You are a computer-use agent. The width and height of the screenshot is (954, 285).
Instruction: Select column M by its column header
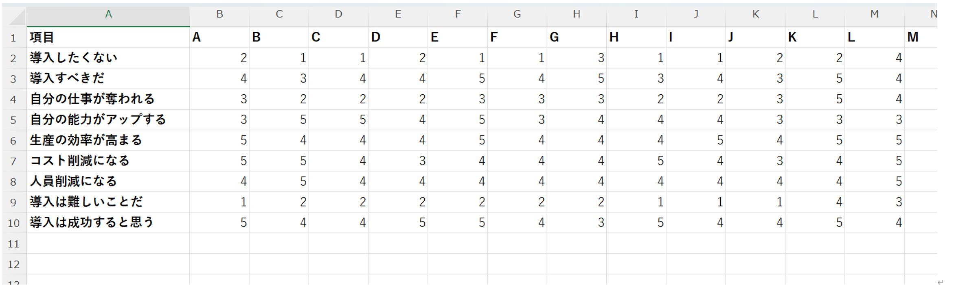coord(874,15)
